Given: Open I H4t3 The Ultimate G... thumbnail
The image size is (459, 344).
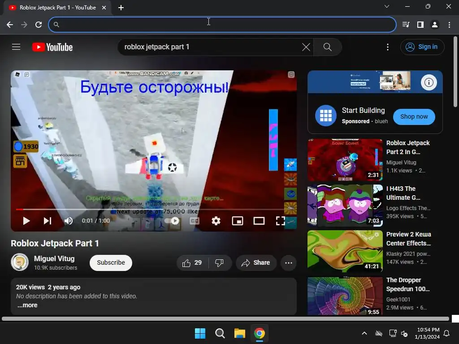Looking at the screenshot, I should (x=345, y=205).
